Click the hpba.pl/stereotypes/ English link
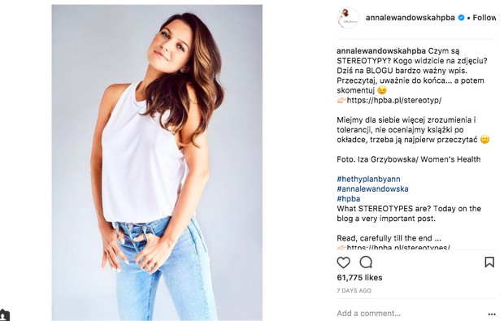 point(398,247)
